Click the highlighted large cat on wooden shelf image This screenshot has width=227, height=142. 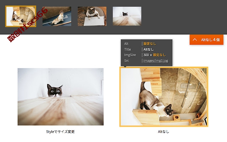tap(164, 97)
